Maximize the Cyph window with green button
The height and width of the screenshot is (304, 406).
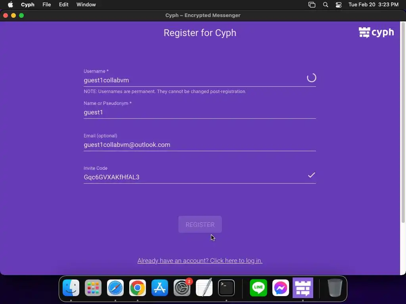click(21, 15)
